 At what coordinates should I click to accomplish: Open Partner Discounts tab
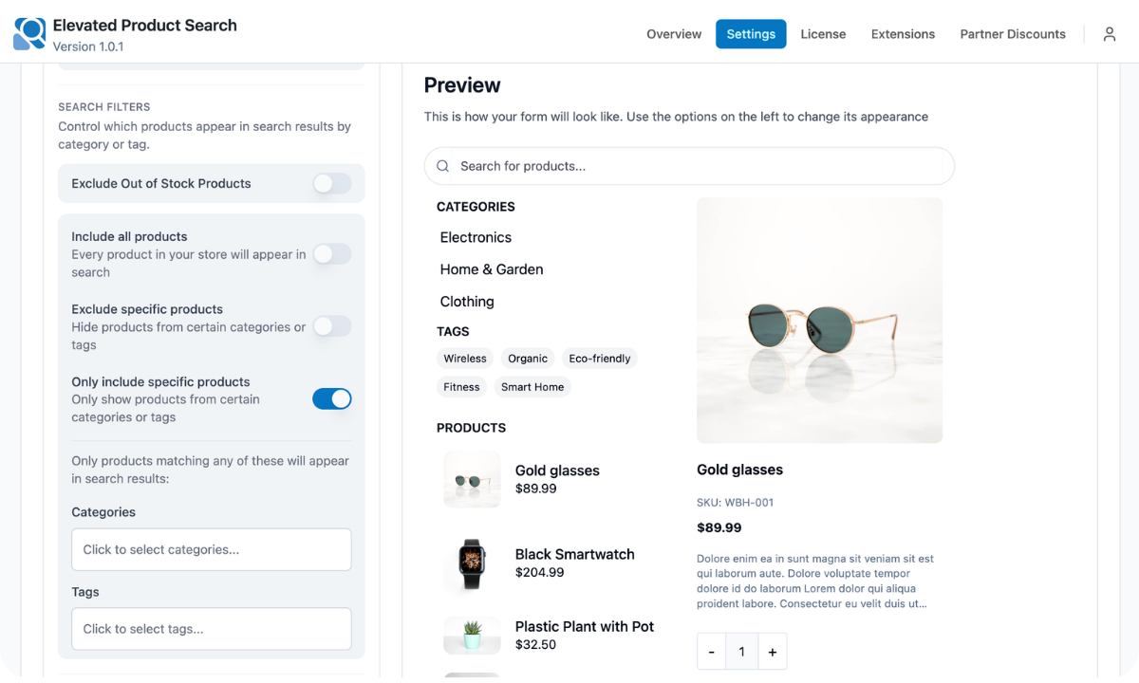pos(1013,34)
